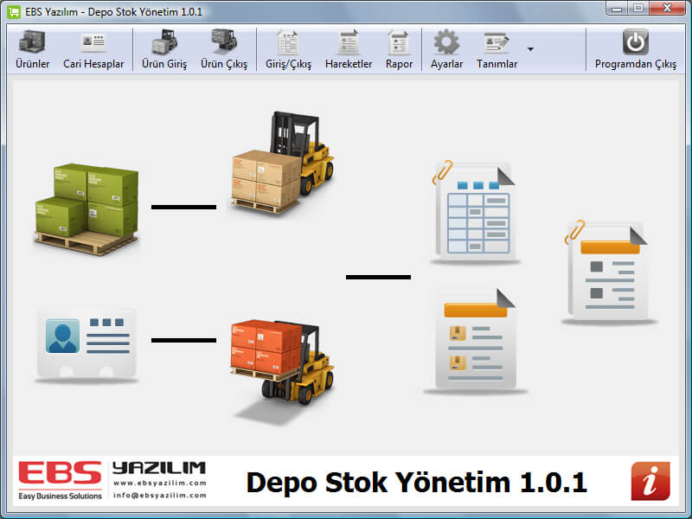
Task: Open Ürün Giriş from the toolbar
Action: (x=163, y=50)
